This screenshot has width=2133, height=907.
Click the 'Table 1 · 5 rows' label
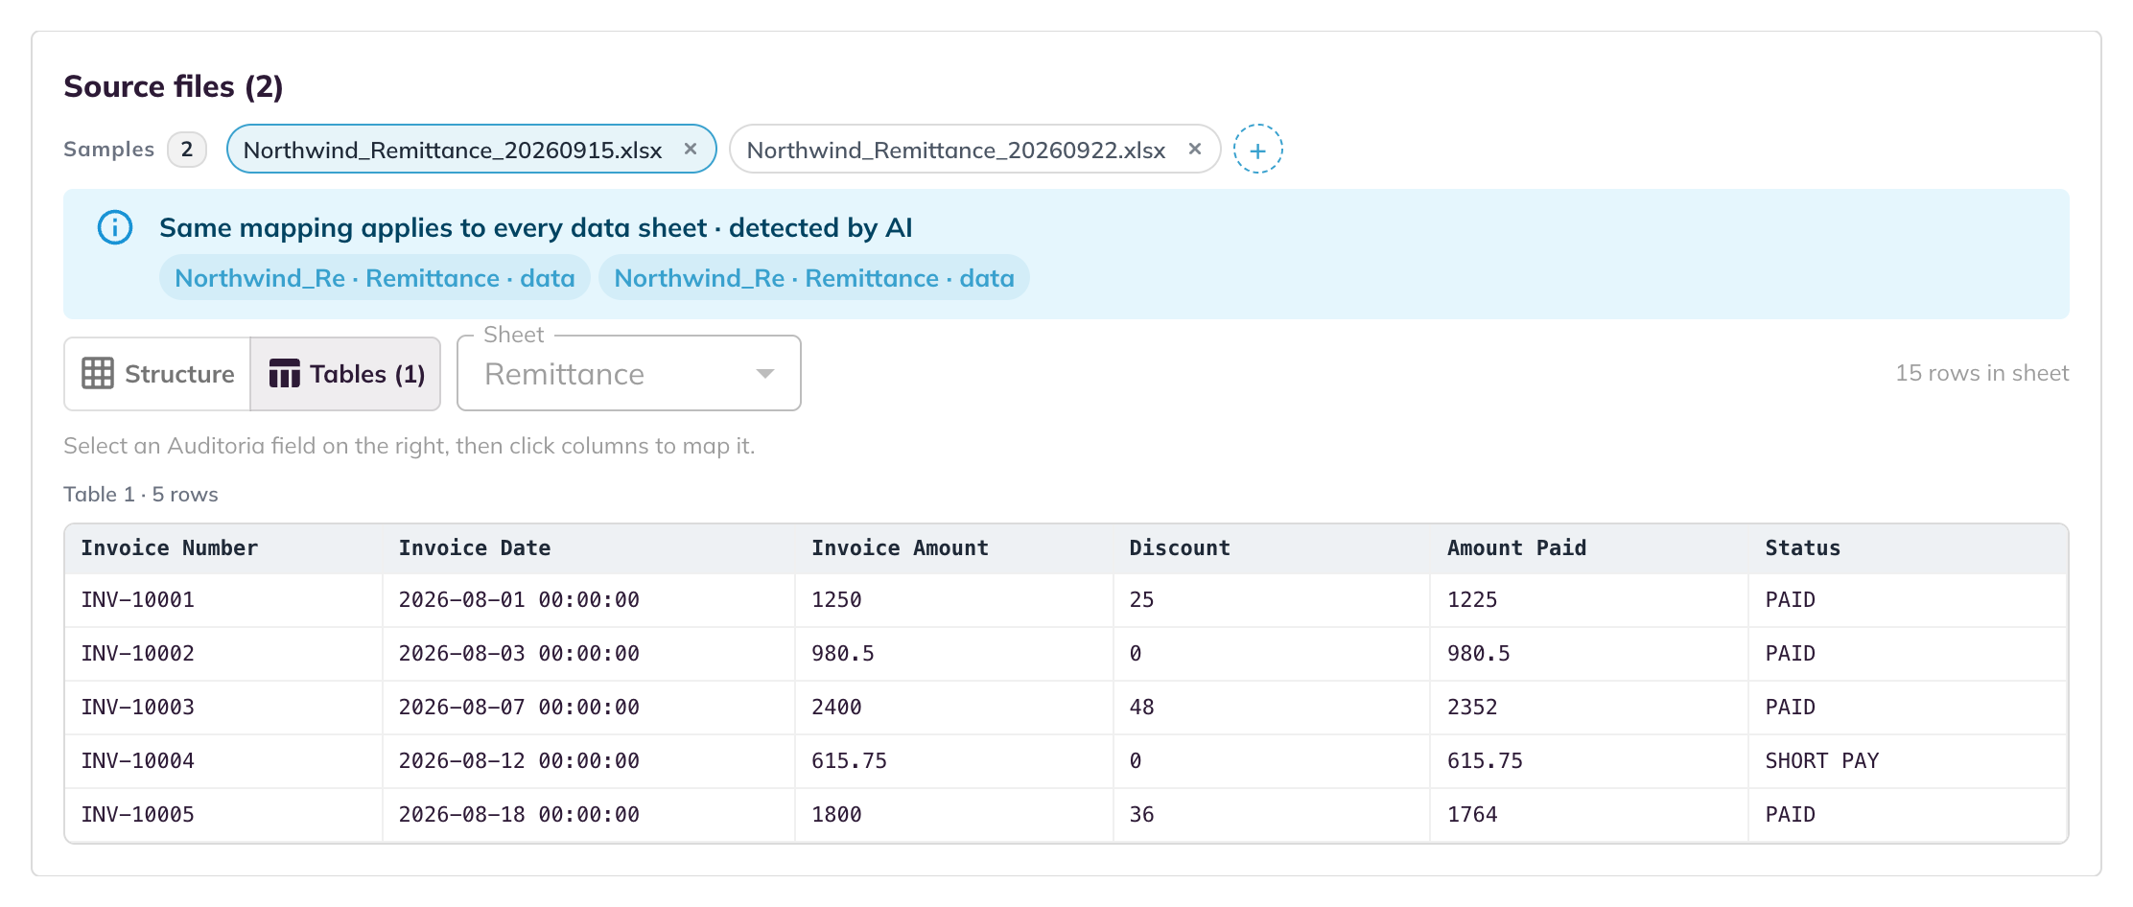pyautogui.click(x=141, y=495)
